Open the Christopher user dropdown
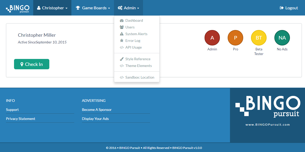305x152 pixels. click(x=52, y=8)
